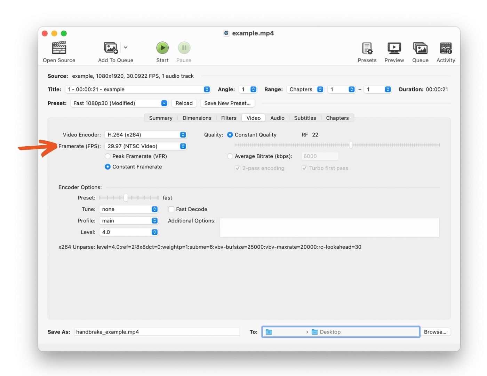Open the Video Encoder dropdown
The image size is (487, 376).
[145, 134]
